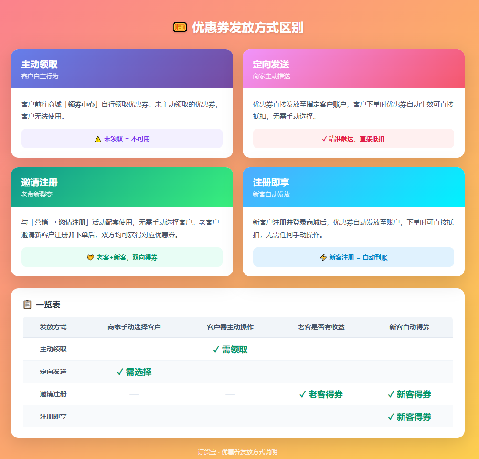The width and height of the screenshot is (479, 459).
Task: Select table row label 邀请注册
Action: (53, 394)
